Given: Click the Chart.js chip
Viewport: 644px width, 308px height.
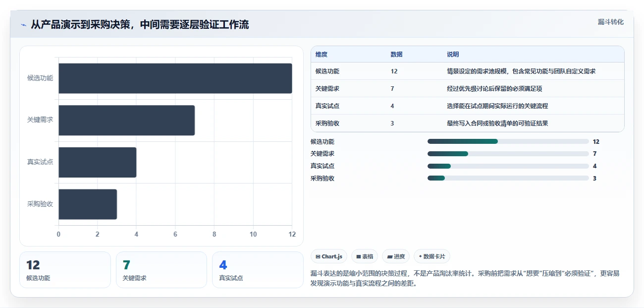Looking at the screenshot, I should click(x=329, y=256).
